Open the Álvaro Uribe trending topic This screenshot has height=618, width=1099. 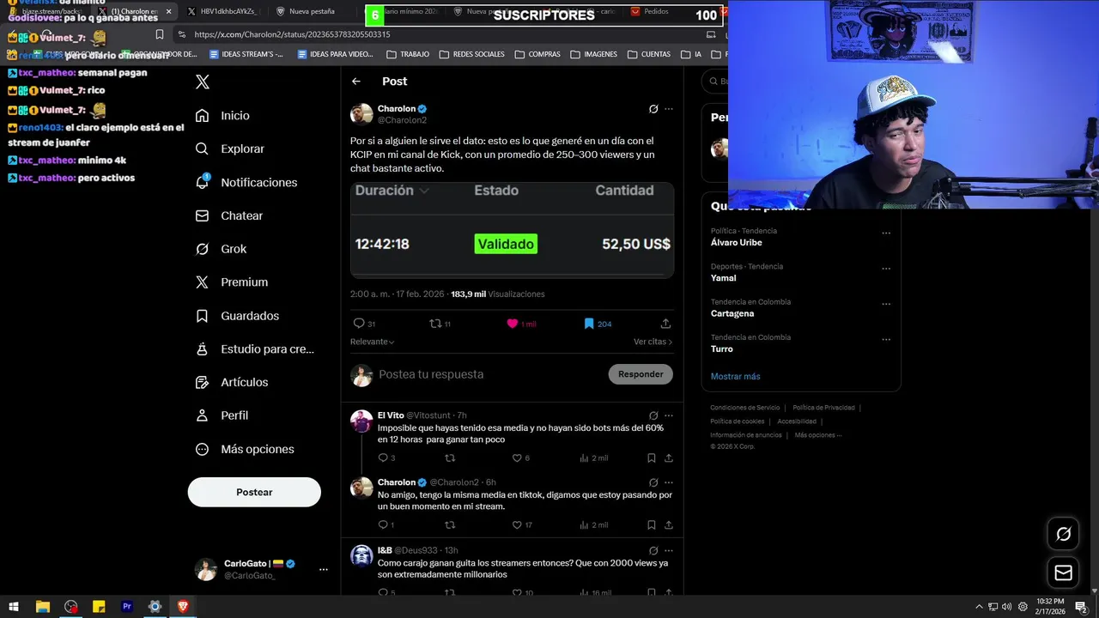[x=736, y=243]
